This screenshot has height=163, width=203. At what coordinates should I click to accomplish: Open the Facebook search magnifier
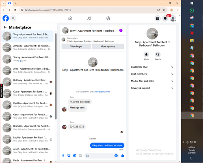[13, 18]
